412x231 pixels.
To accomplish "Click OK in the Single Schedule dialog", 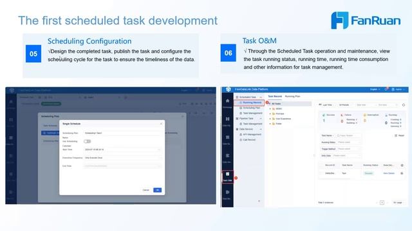I will pos(157,190).
